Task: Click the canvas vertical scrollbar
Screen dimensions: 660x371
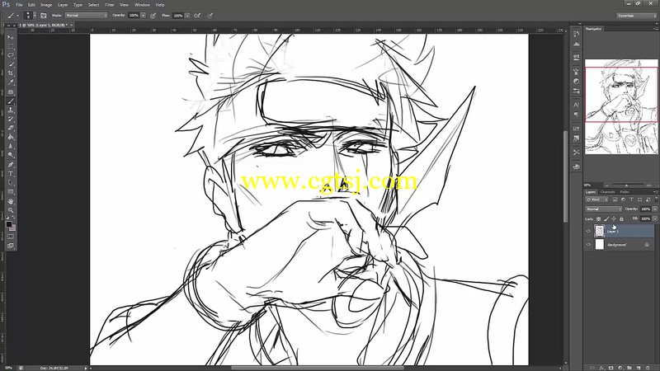Action: tap(565, 176)
